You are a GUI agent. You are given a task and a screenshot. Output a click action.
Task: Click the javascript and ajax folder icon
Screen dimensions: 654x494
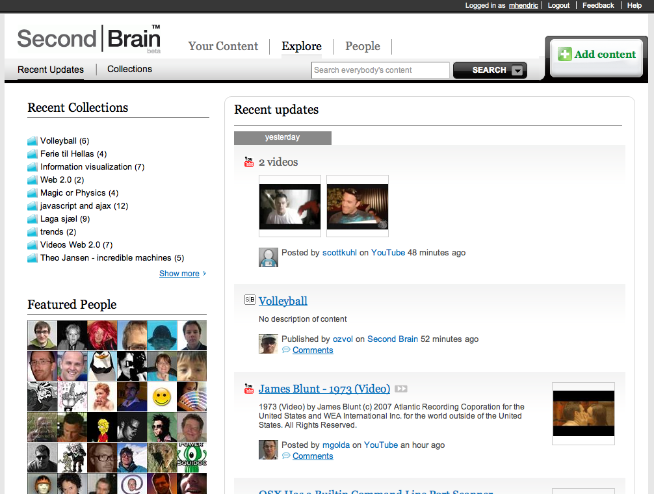pyautogui.click(x=33, y=206)
